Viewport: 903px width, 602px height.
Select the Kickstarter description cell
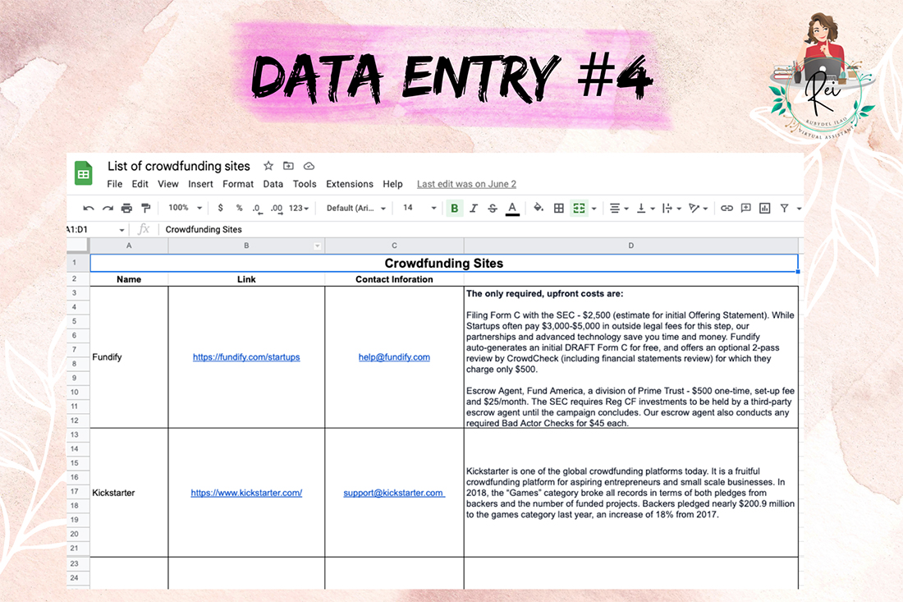tap(631, 493)
